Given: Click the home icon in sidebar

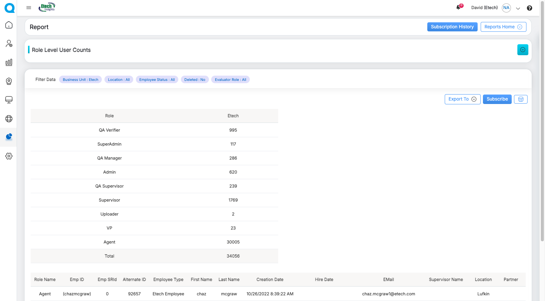Looking at the screenshot, I should click(x=9, y=25).
